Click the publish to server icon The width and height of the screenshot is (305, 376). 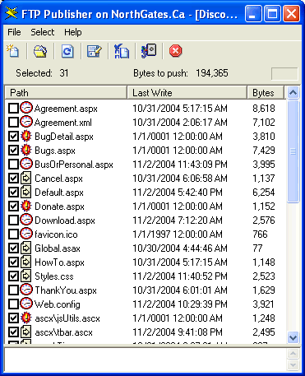[149, 51]
